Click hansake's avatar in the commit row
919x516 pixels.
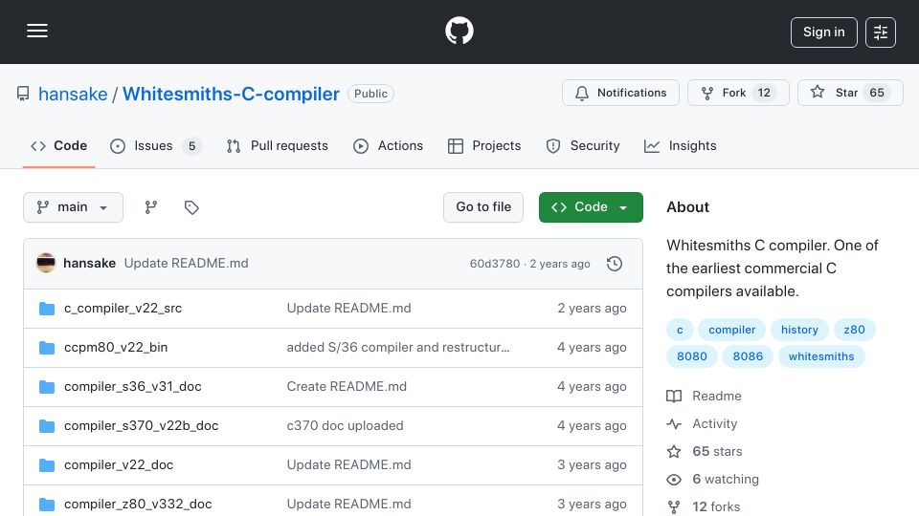click(46, 264)
